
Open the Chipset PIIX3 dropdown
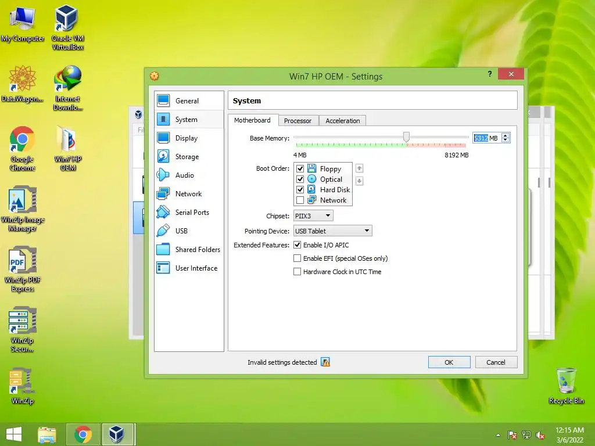(x=313, y=216)
